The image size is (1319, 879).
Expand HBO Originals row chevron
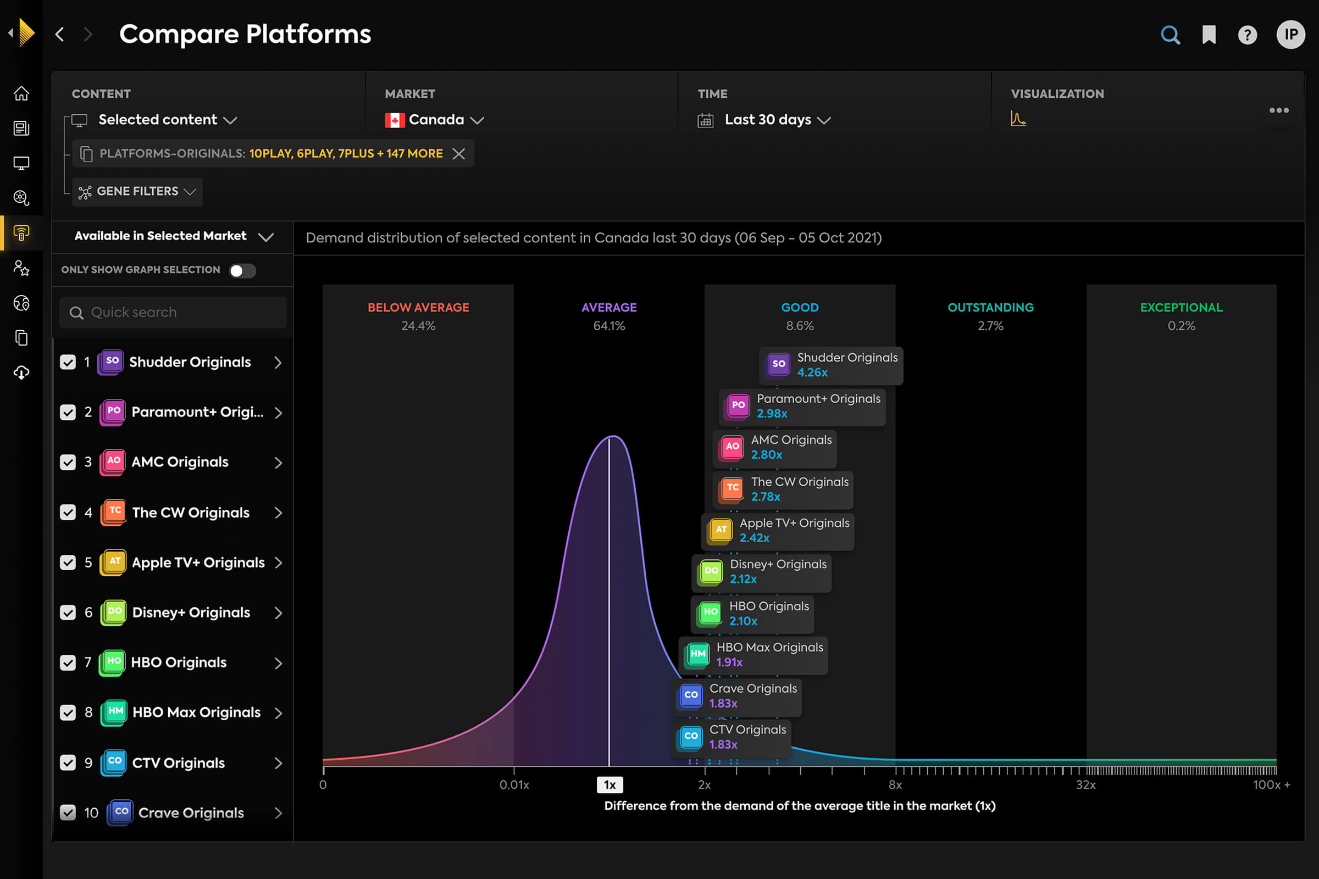point(278,663)
